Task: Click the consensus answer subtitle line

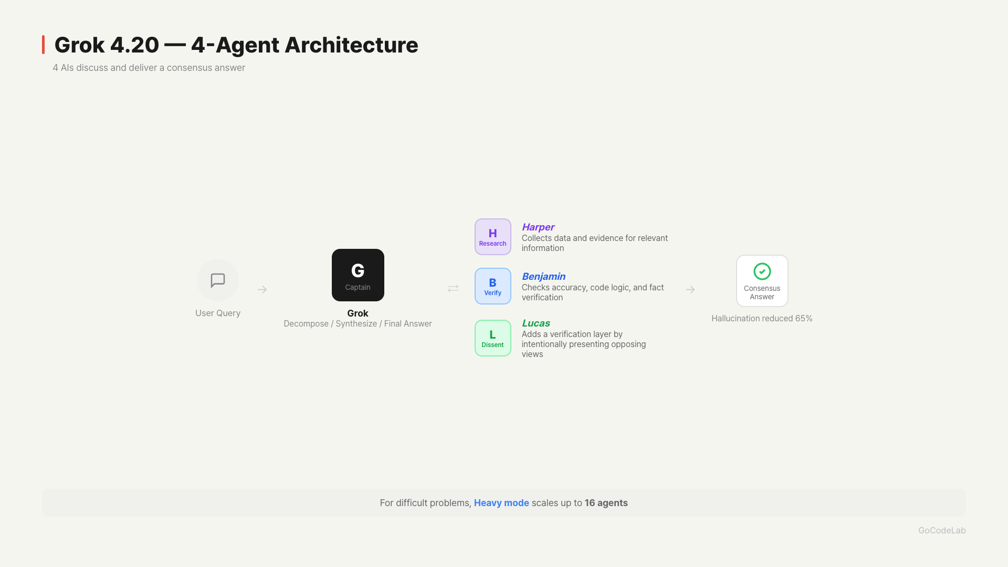Action: click(x=149, y=68)
